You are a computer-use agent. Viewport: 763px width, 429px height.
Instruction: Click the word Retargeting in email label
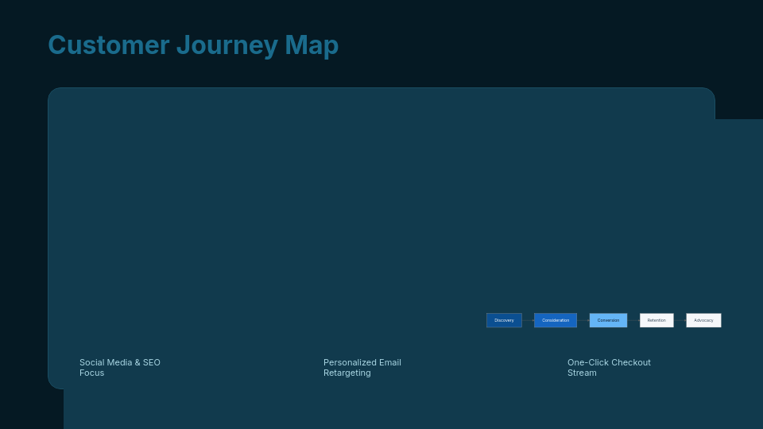[x=347, y=373]
